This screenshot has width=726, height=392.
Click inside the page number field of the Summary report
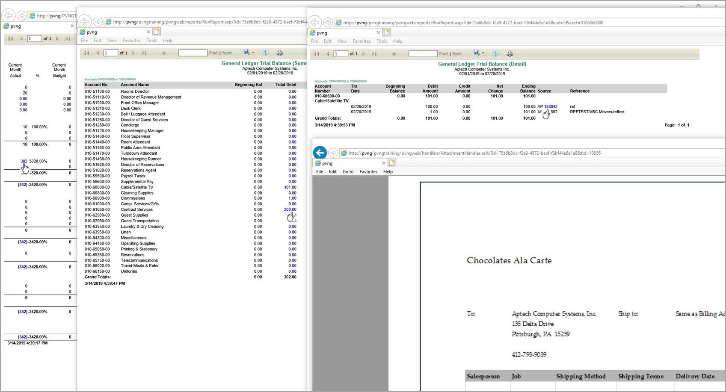click(110, 52)
